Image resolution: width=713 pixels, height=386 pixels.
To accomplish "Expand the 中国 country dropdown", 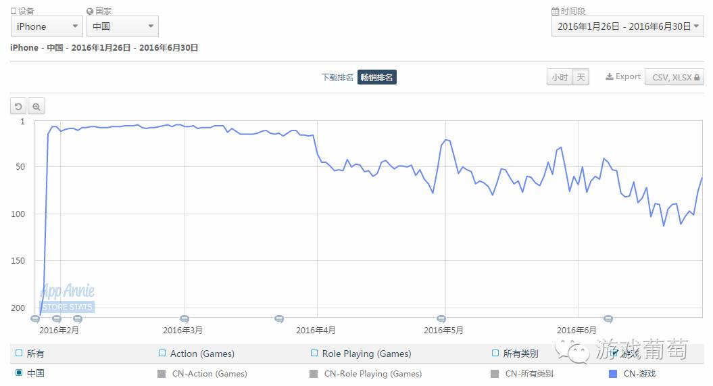I will point(122,26).
